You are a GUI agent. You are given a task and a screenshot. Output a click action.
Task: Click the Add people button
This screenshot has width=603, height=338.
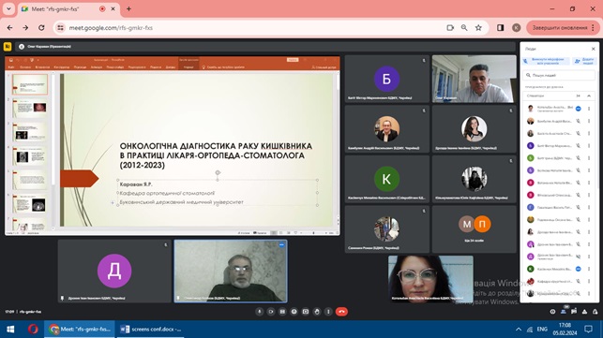(584, 61)
